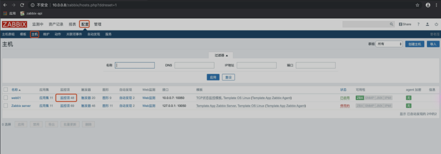The height and width of the screenshot is (154, 441).
Task: Click the site security info icon
Action: tap(33, 5)
